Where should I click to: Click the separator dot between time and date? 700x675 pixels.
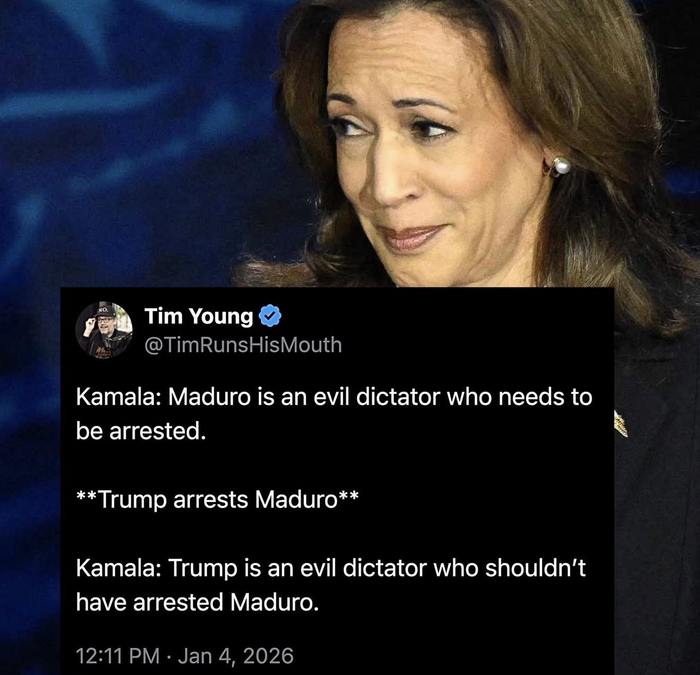coord(169,656)
